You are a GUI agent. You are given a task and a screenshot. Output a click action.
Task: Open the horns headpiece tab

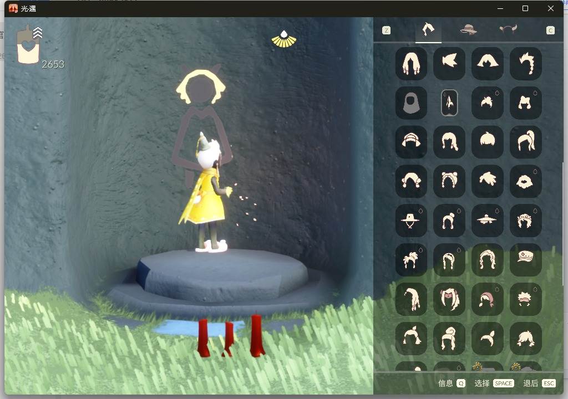508,29
